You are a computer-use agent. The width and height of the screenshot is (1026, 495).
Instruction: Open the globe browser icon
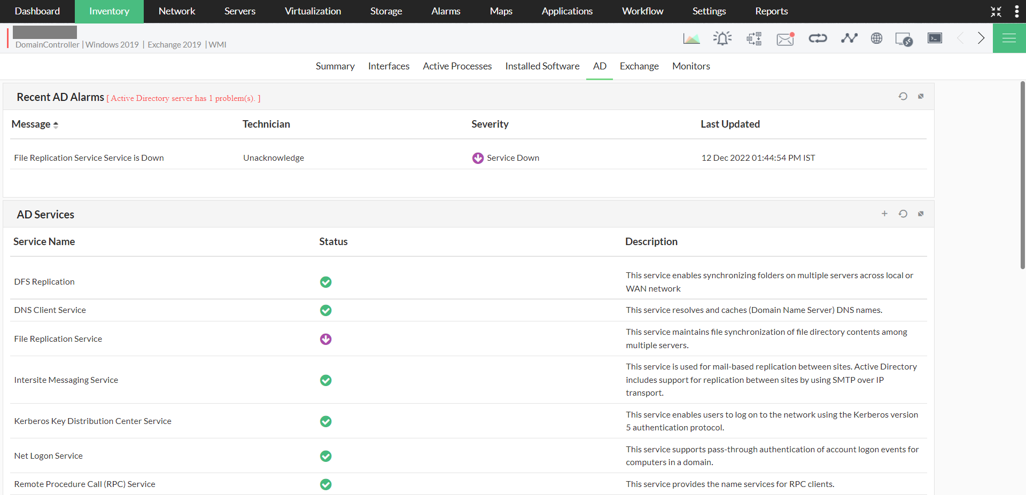pyautogui.click(x=876, y=38)
